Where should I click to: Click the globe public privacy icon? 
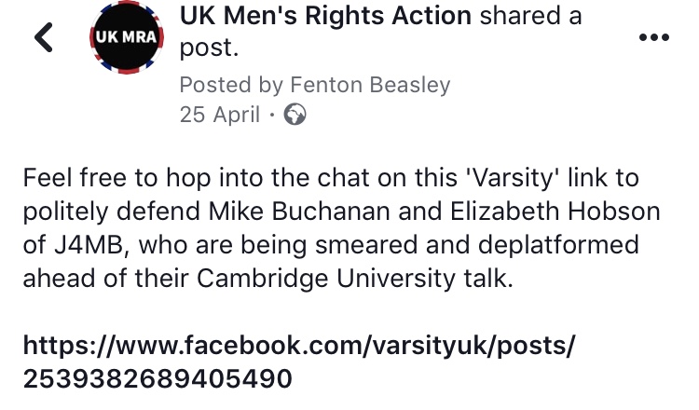pos(295,116)
